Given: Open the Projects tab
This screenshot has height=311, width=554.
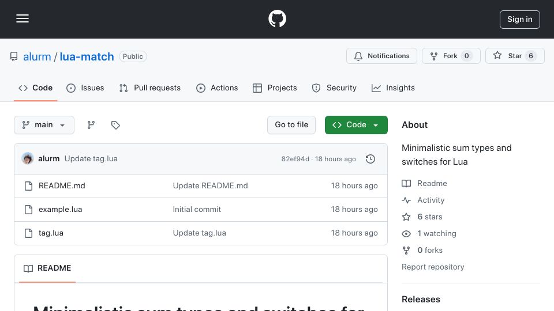Looking at the screenshot, I should pyautogui.click(x=275, y=88).
